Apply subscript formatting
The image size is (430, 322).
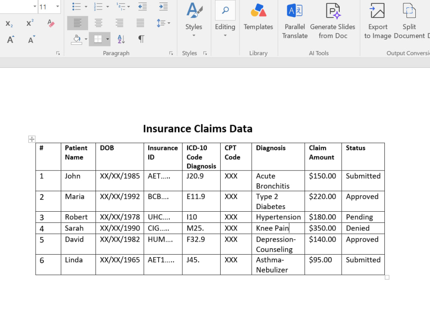tap(9, 24)
